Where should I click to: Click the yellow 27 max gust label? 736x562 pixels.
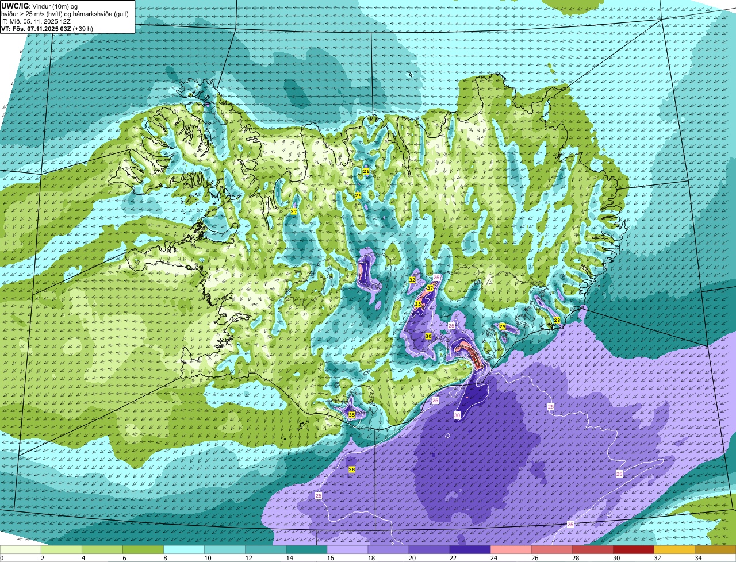[294, 212]
